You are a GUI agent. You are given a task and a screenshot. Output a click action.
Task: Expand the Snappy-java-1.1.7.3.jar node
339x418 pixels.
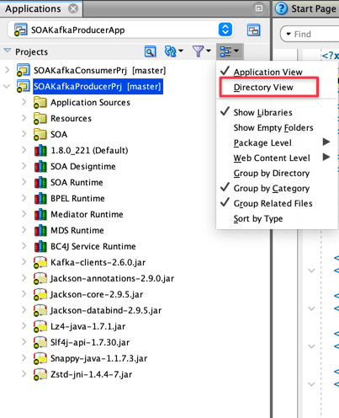coord(24,358)
